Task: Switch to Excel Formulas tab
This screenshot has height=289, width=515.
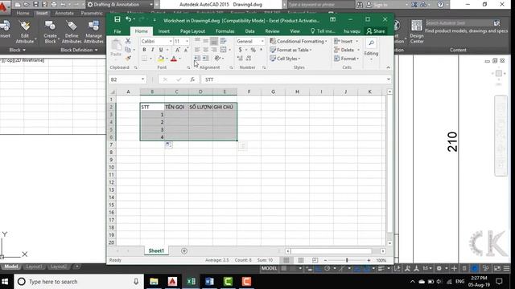Action: coord(225,31)
